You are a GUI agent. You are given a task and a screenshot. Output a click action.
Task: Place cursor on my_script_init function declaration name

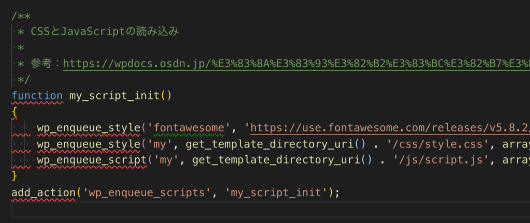(x=114, y=96)
